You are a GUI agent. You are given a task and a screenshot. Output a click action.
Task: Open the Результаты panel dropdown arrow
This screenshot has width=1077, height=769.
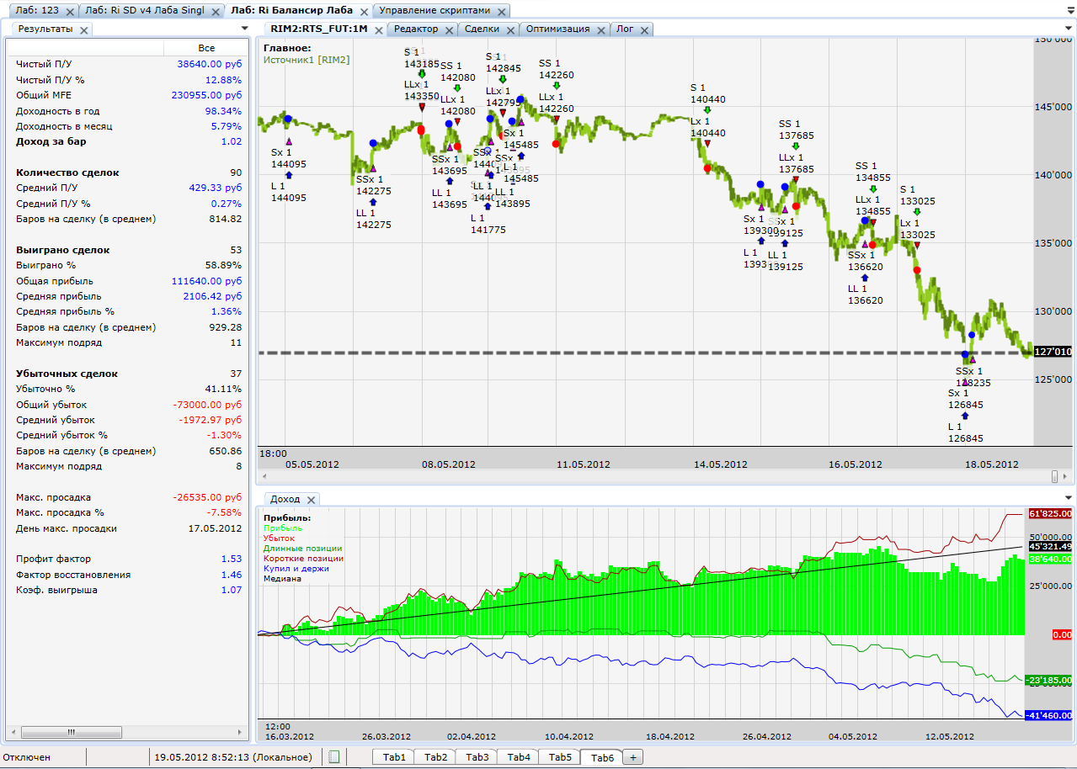pos(244,29)
